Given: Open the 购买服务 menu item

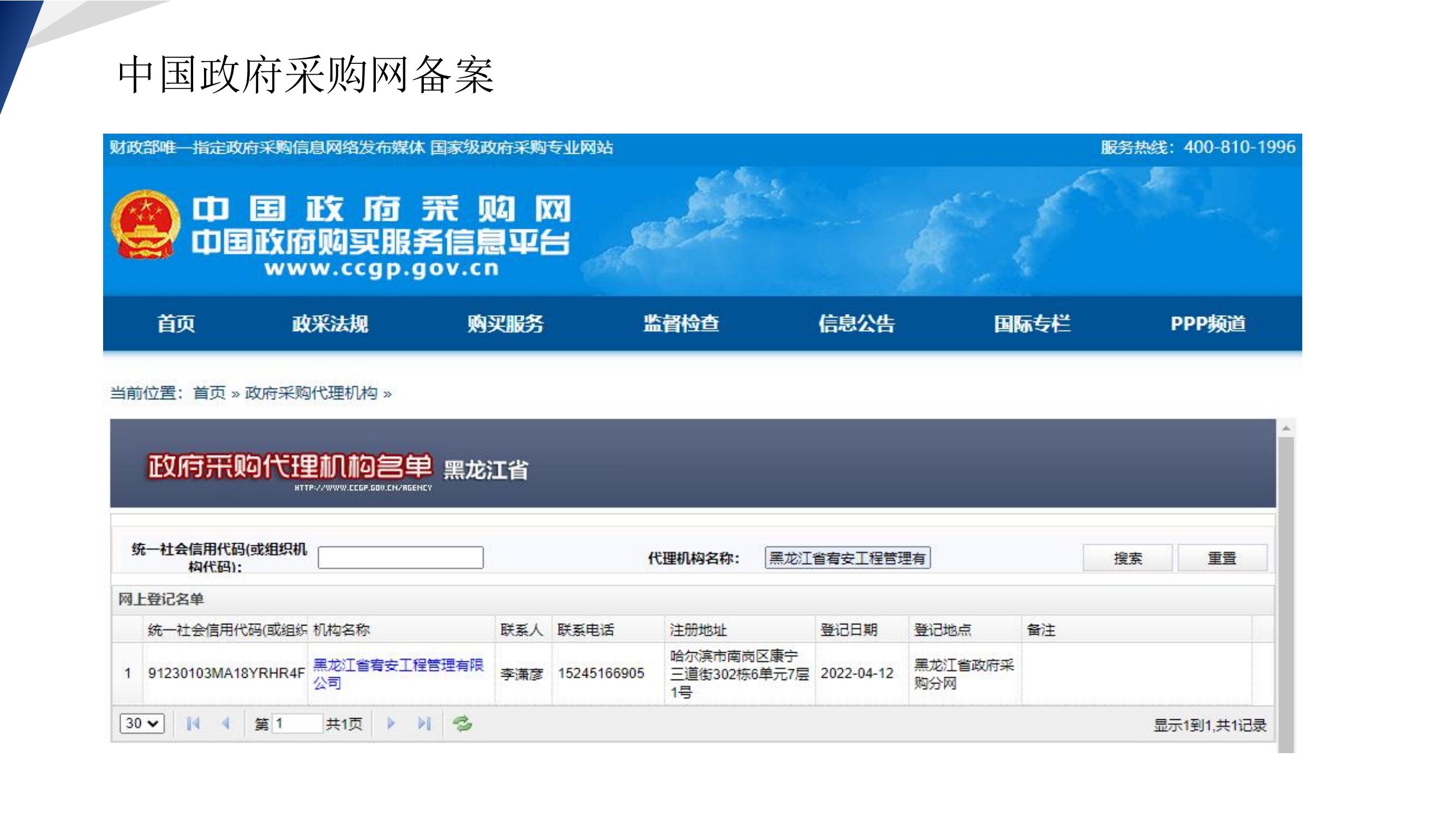Looking at the screenshot, I should (x=505, y=324).
